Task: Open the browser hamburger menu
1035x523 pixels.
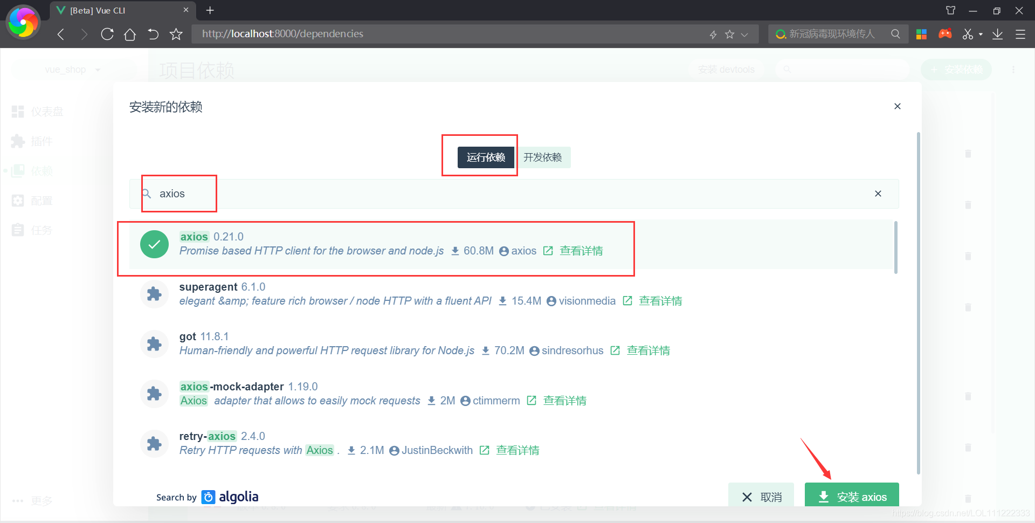Action: pyautogui.click(x=1020, y=35)
